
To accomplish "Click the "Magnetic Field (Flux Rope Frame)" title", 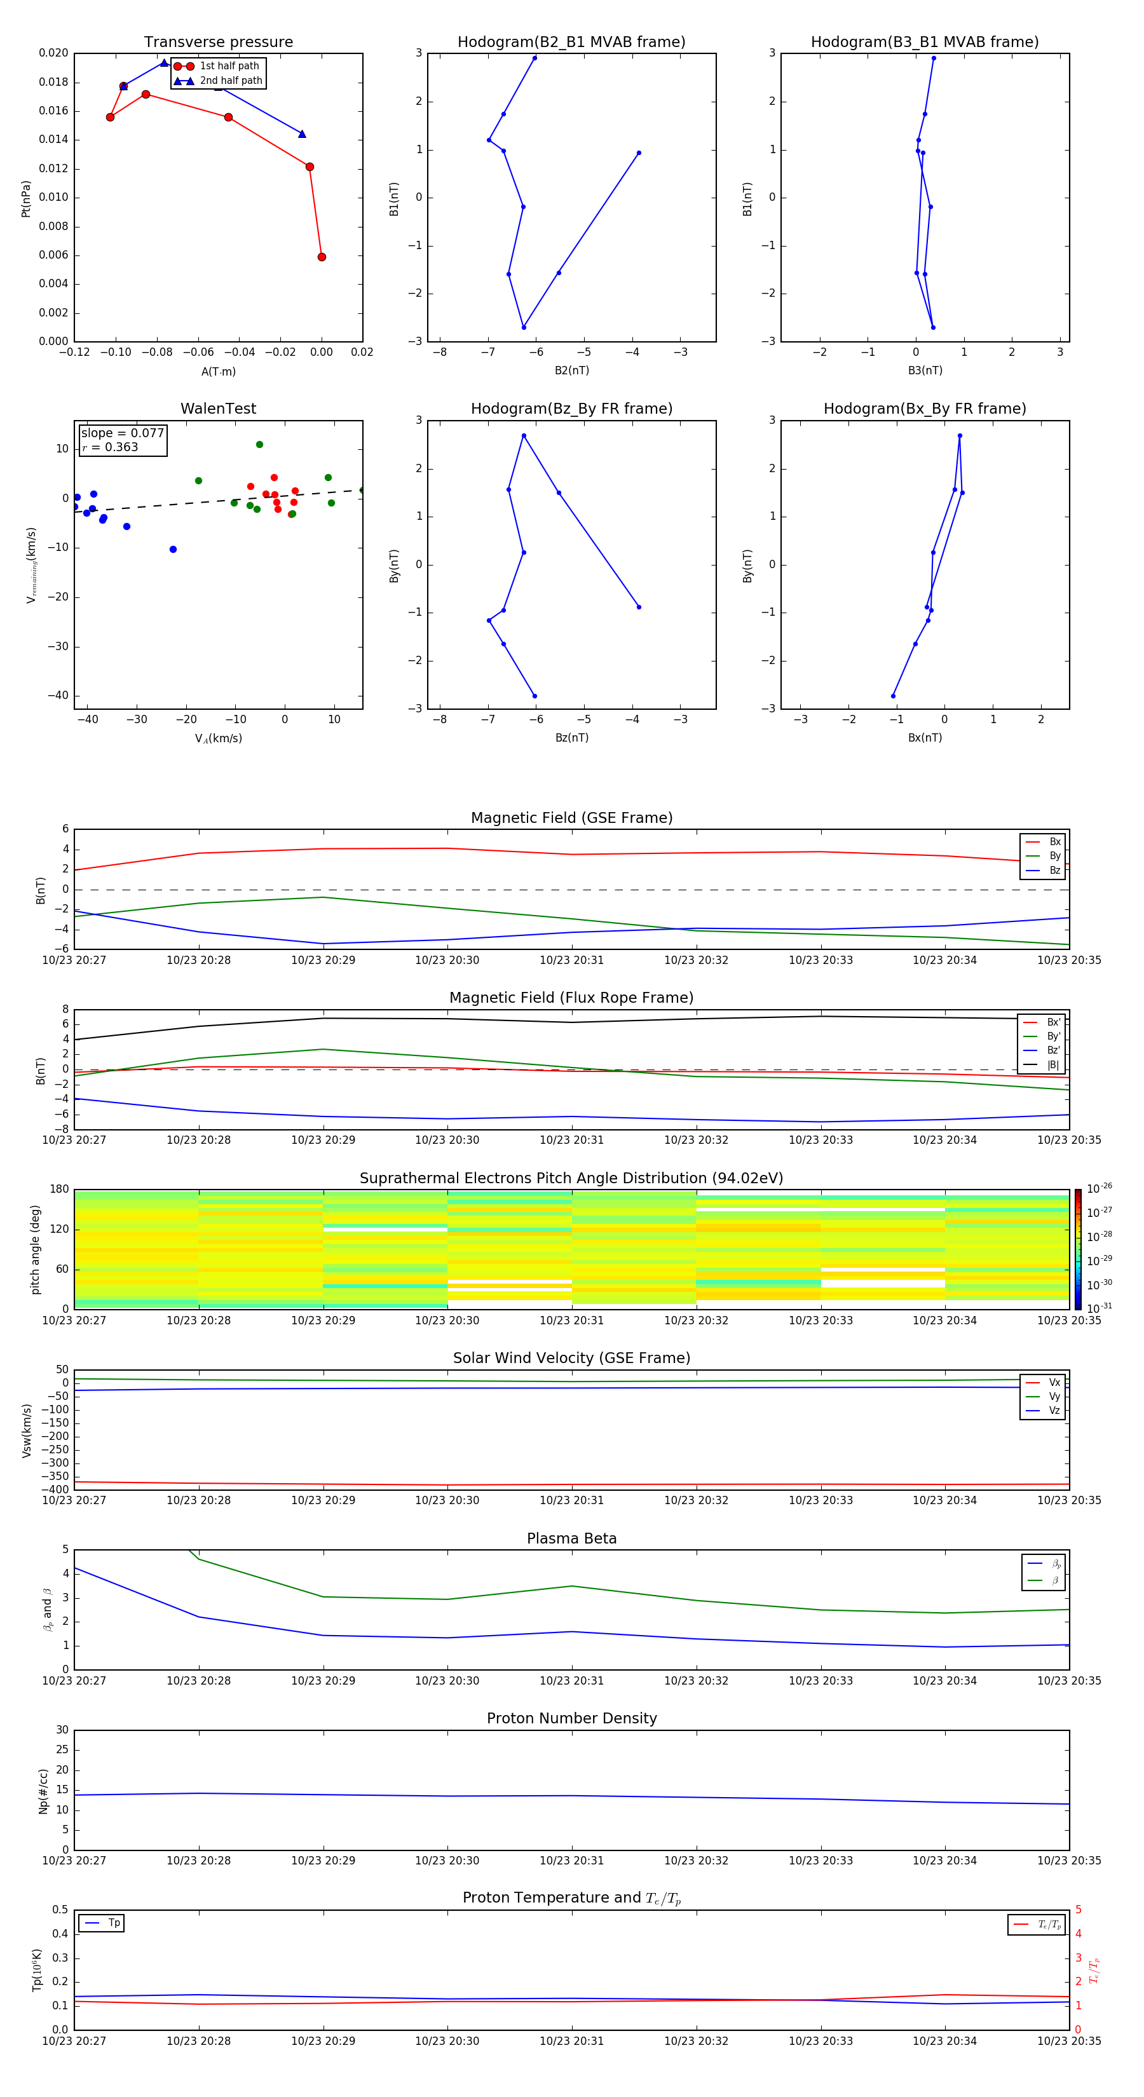I will (571, 998).
